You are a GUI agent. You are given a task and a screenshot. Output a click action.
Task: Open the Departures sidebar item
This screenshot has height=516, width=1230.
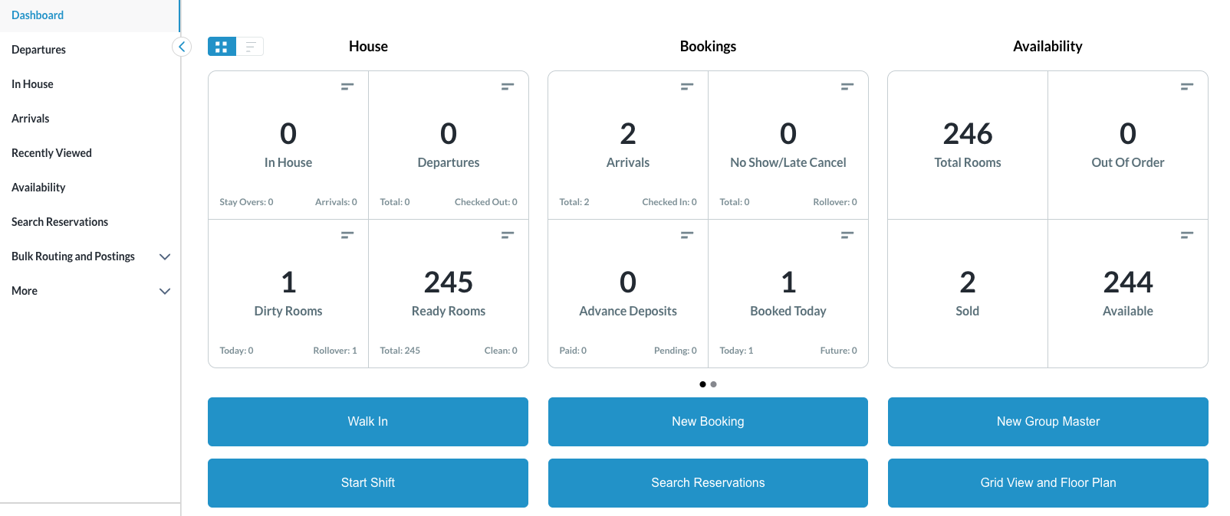pos(39,50)
